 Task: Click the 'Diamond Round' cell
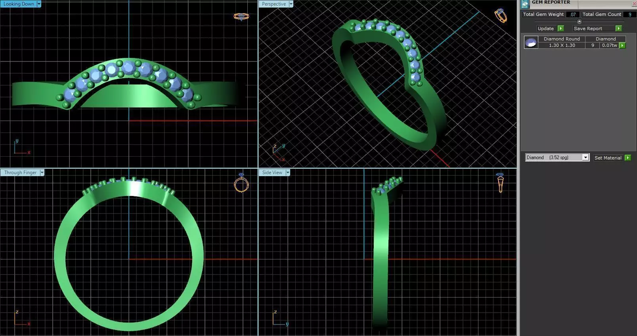(x=562, y=39)
